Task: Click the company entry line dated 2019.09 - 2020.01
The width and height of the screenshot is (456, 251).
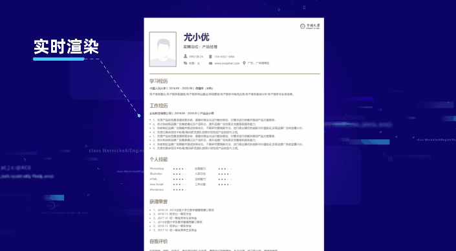Action: tap(182, 114)
